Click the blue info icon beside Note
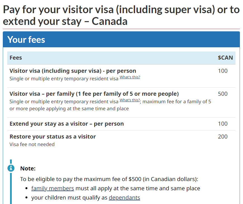The height and width of the screenshot is (204, 243). [x=11, y=168]
